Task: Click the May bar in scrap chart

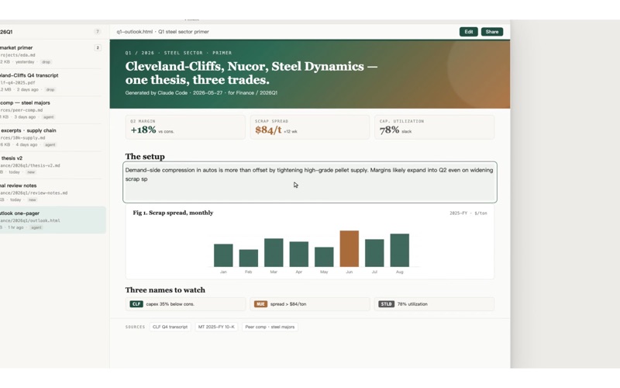Action: [324, 257]
